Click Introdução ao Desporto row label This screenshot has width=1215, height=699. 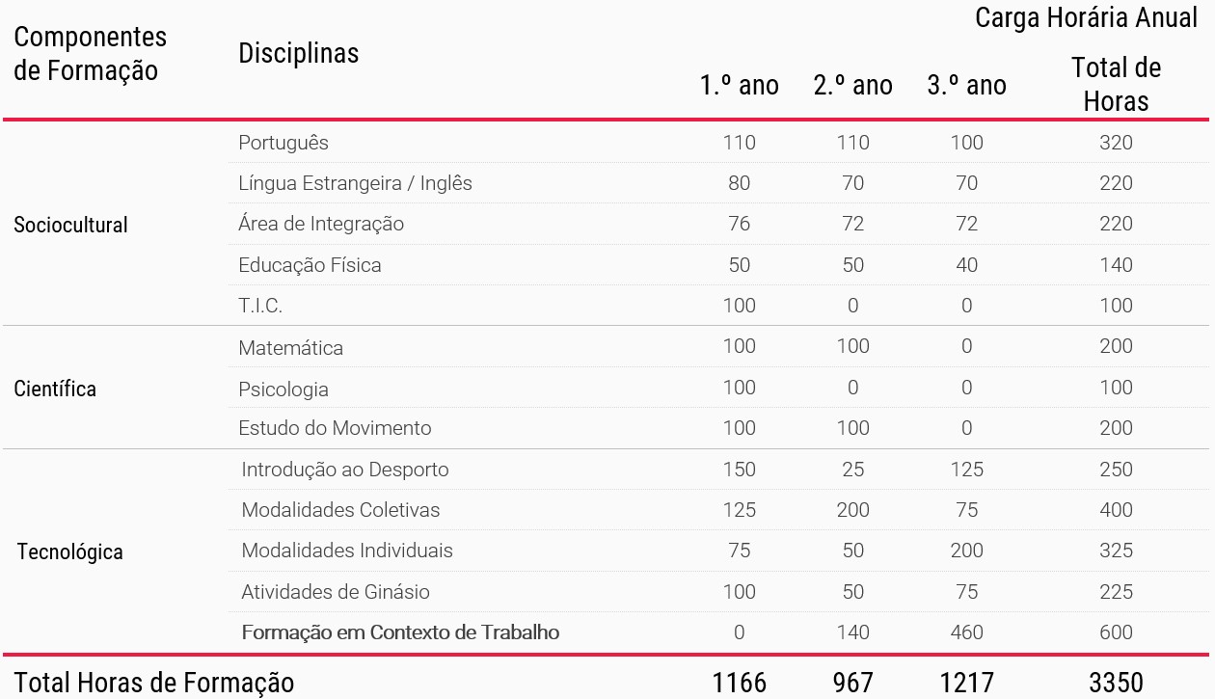pyautogui.click(x=345, y=470)
